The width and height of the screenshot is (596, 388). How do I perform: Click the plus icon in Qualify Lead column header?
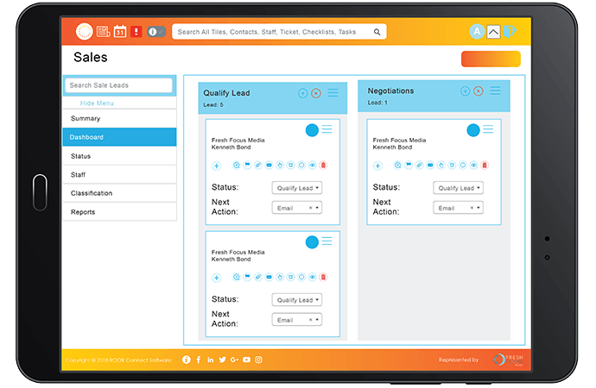(x=302, y=92)
